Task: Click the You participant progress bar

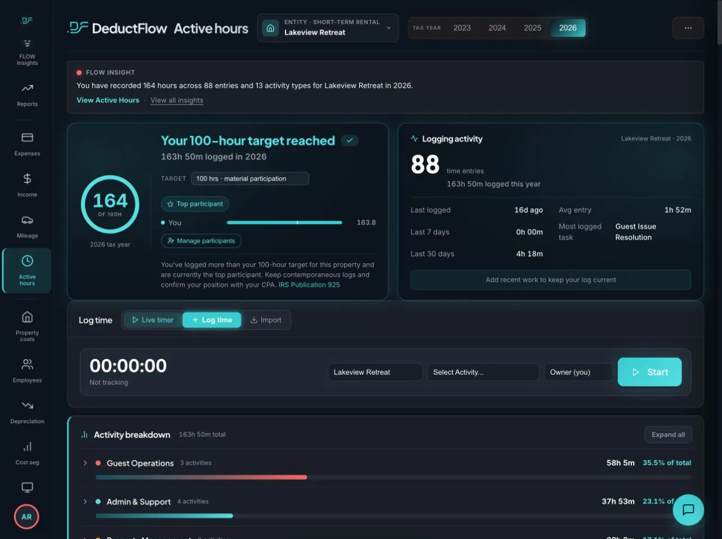Action: point(285,223)
